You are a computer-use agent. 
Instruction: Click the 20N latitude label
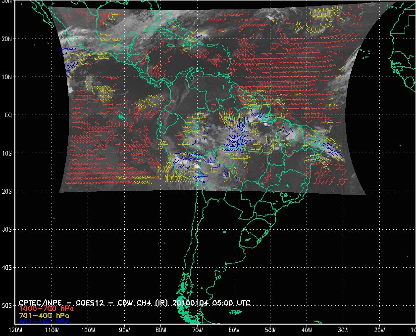click(7, 39)
